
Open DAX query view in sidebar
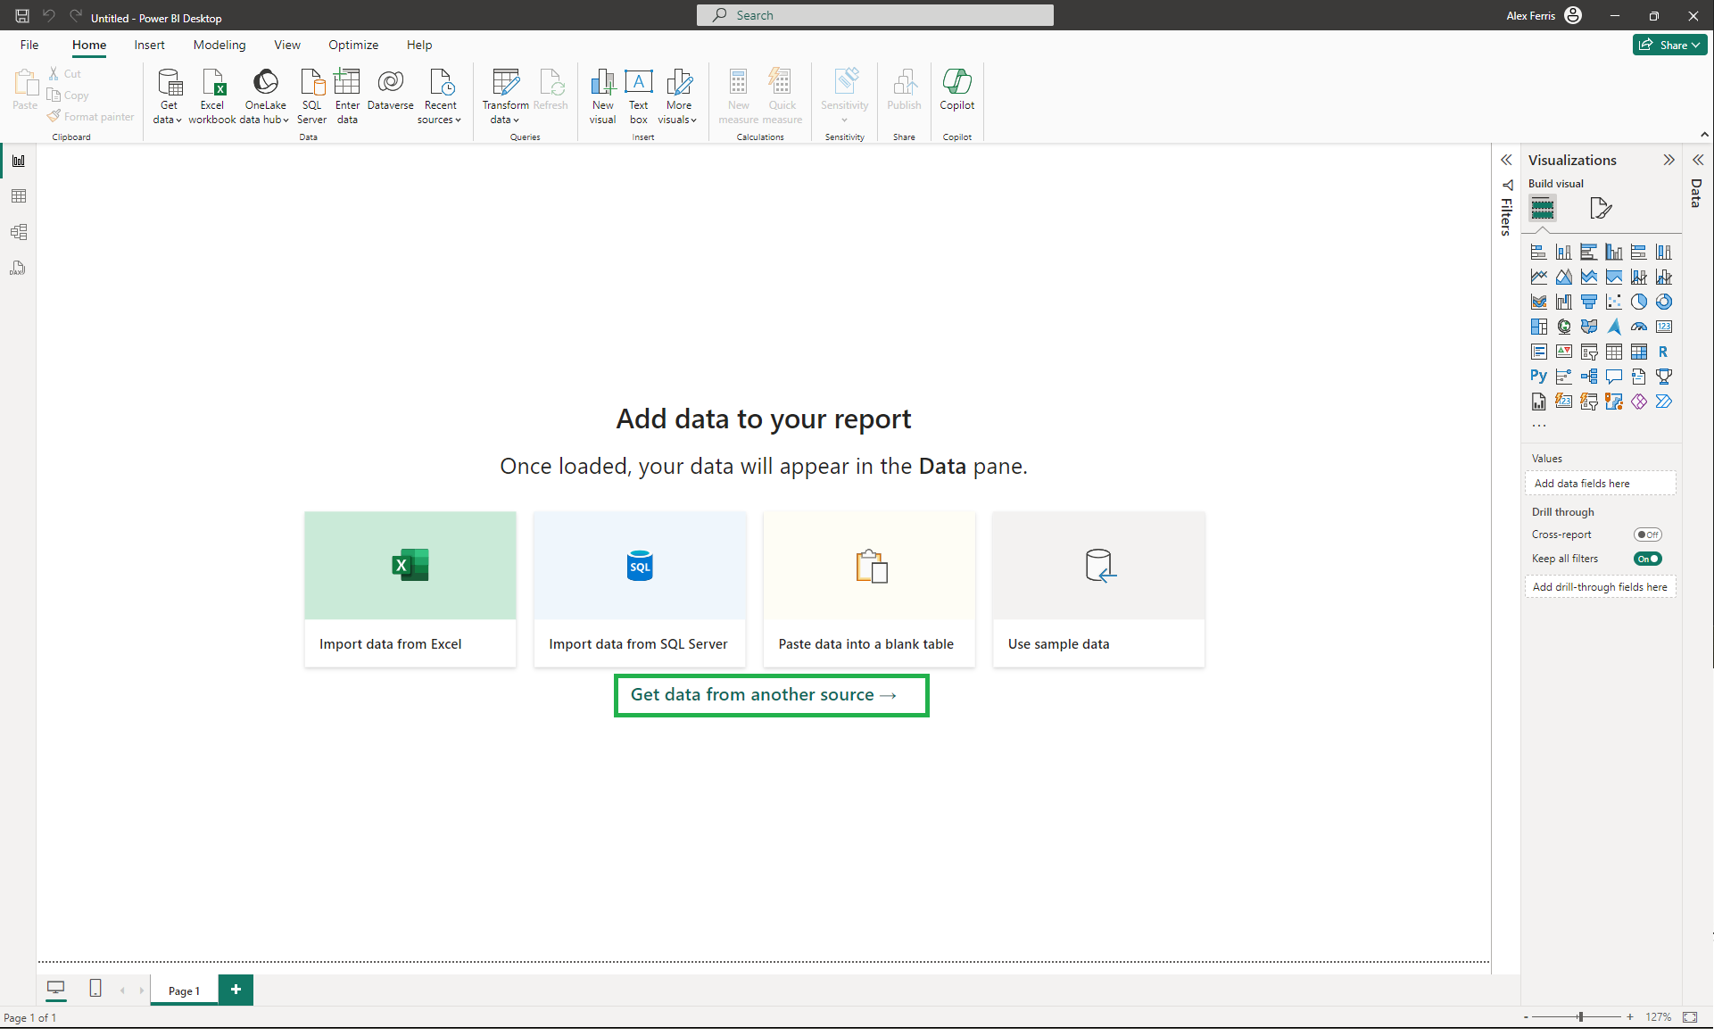18,268
